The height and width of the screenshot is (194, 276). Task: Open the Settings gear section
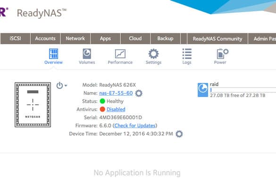[x=153, y=56]
